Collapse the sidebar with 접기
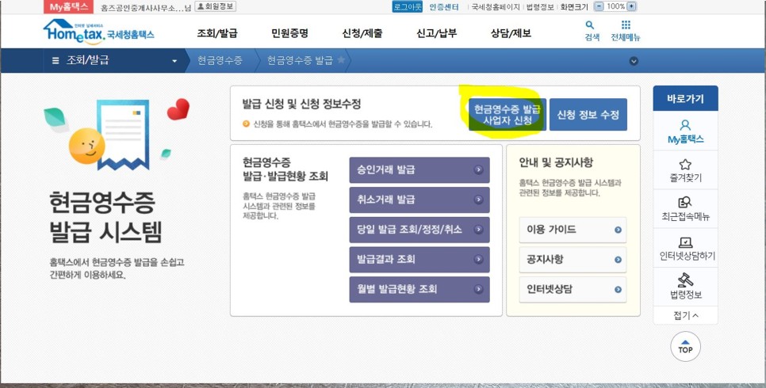This screenshot has height=388, width=766. pos(685,315)
